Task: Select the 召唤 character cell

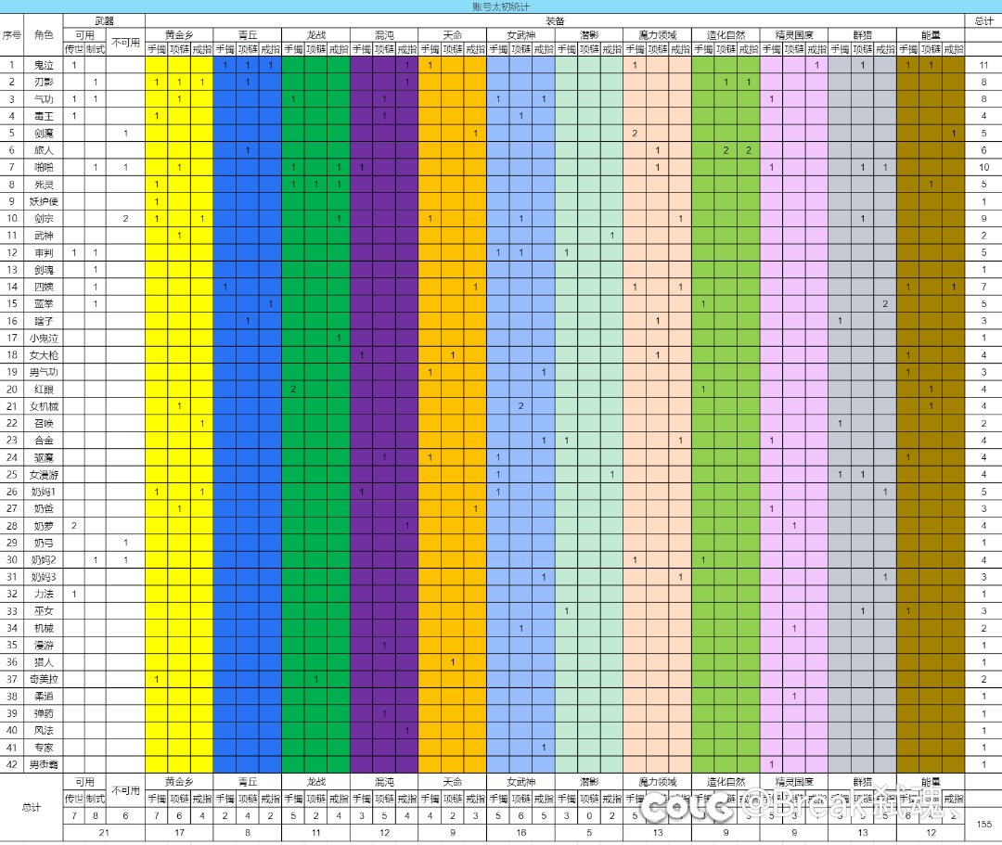Action: pyautogui.click(x=44, y=423)
